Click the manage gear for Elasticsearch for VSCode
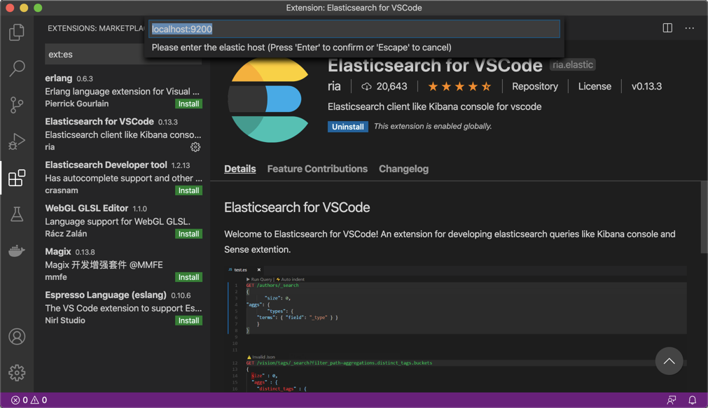The width and height of the screenshot is (708, 408). coord(195,147)
